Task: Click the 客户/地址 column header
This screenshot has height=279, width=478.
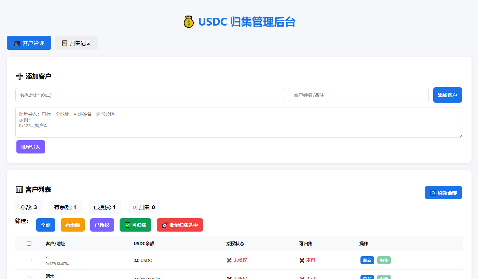Action: 55,244
